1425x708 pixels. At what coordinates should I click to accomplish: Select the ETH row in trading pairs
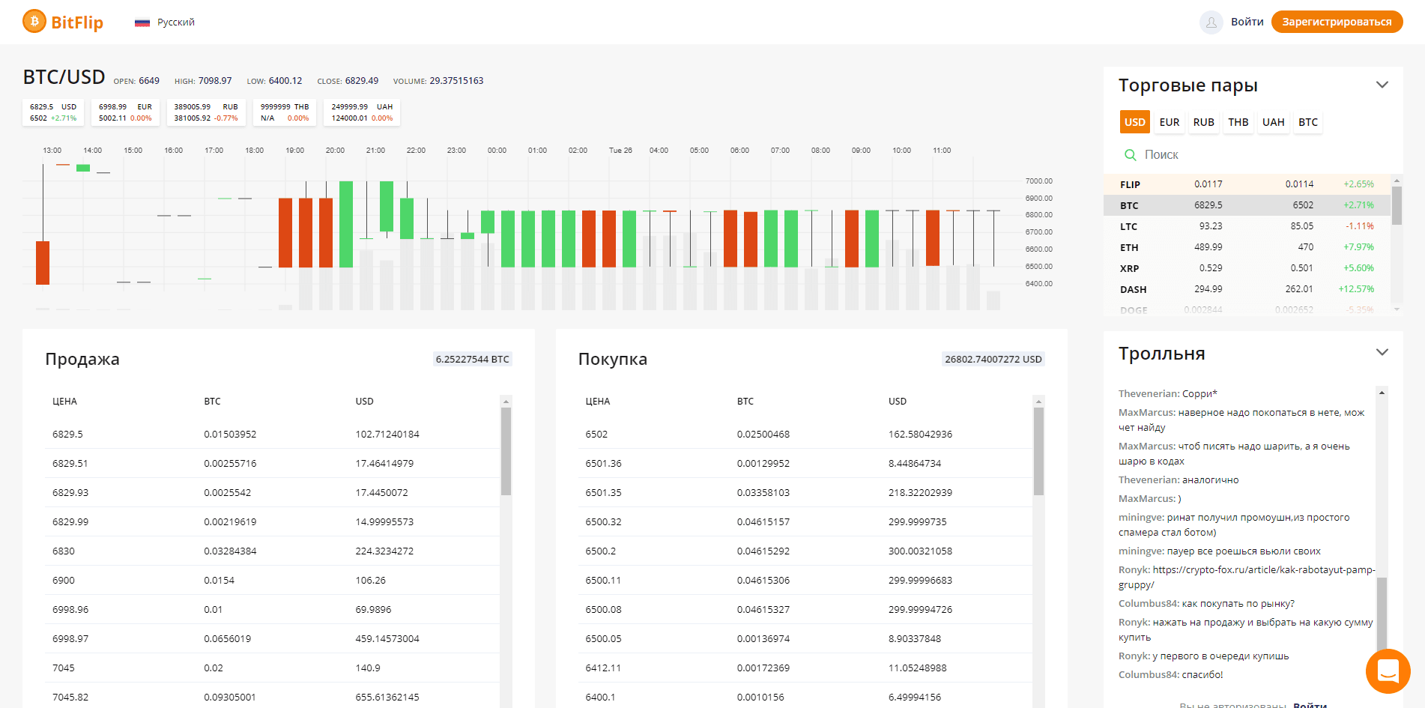click(1247, 247)
